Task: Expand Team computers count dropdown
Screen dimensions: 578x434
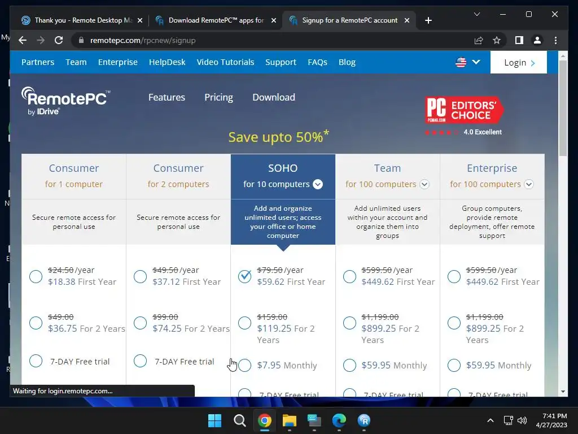Action: 424,184
